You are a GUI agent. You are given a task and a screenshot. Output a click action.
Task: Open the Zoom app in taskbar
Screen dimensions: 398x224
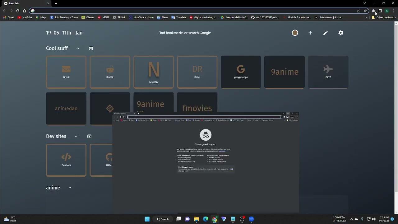point(251,219)
